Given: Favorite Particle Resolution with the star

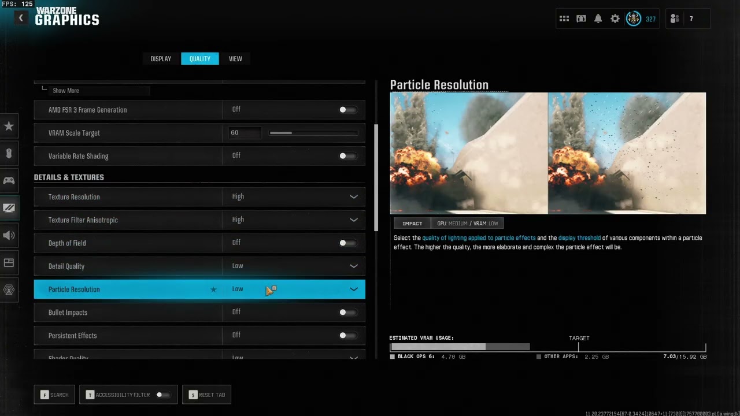Looking at the screenshot, I should coord(213,289).
